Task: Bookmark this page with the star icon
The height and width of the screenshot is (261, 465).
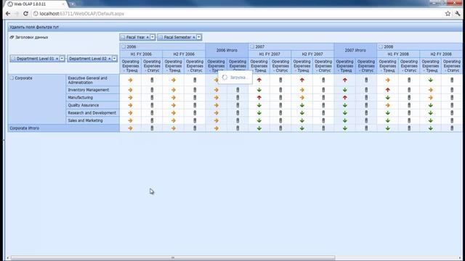Action: click(x=448, y=14)
